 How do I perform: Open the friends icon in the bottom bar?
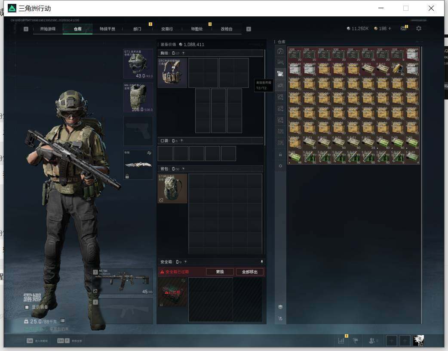[x=372, y=340]
